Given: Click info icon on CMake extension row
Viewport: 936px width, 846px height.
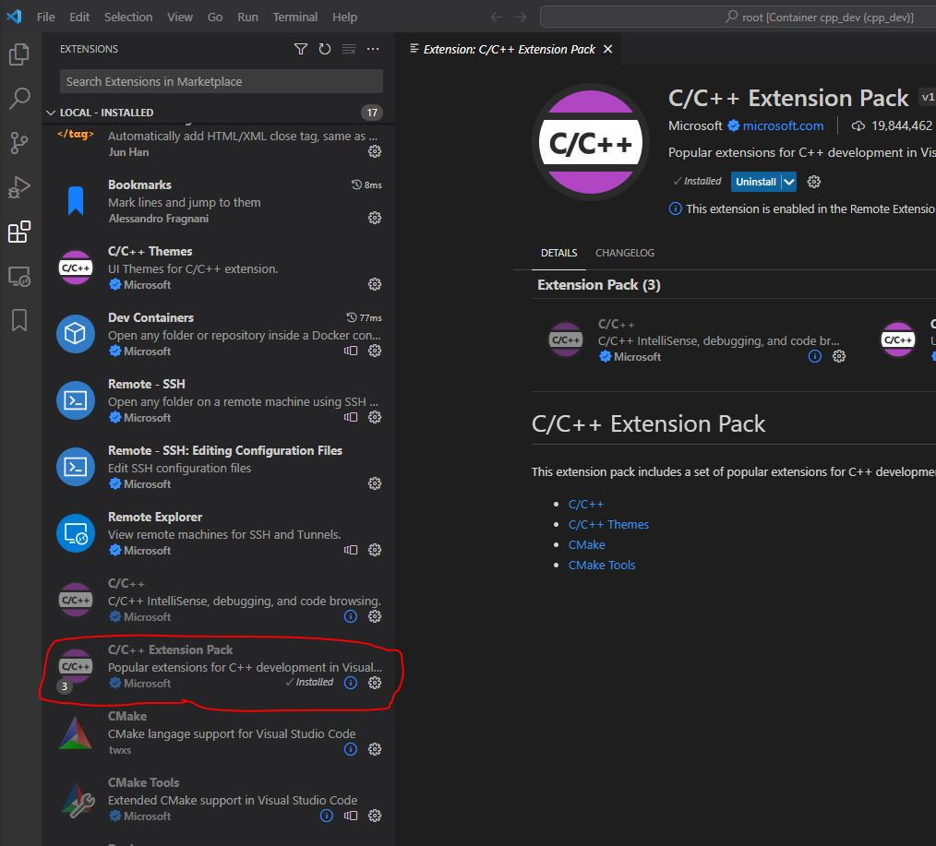Looking at the screenshot, I should coord(351,749).
